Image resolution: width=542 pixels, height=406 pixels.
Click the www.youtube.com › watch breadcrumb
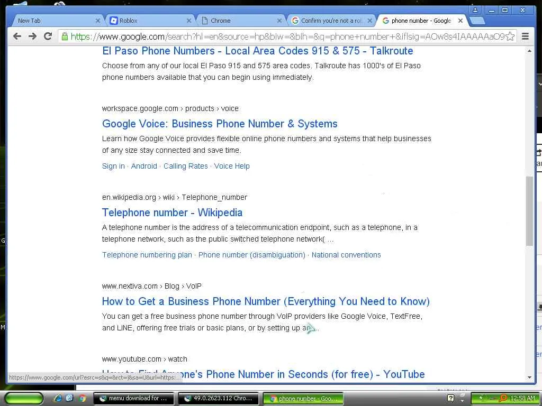[144, 359]
